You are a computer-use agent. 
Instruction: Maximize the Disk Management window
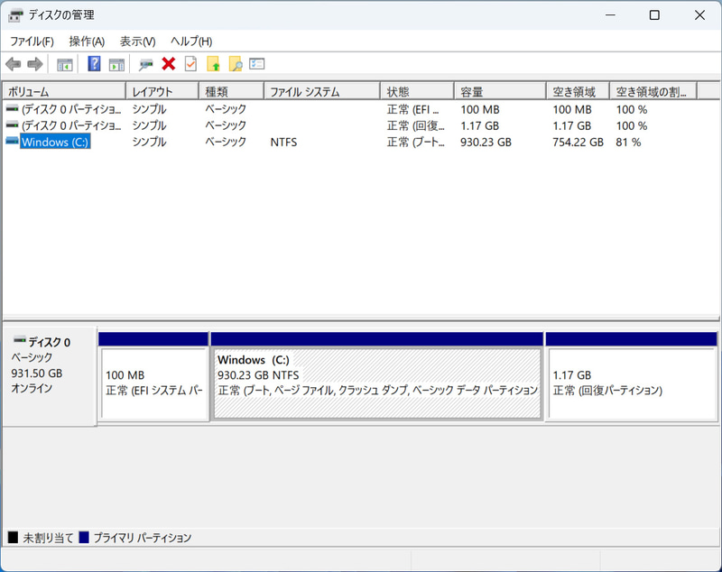(654, 15)
